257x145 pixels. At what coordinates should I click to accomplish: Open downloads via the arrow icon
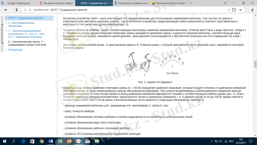(253, 10)
